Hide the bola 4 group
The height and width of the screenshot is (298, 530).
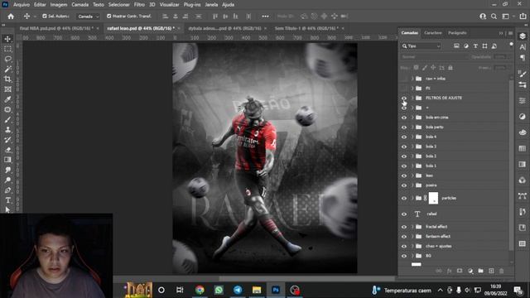click(404, 137)
